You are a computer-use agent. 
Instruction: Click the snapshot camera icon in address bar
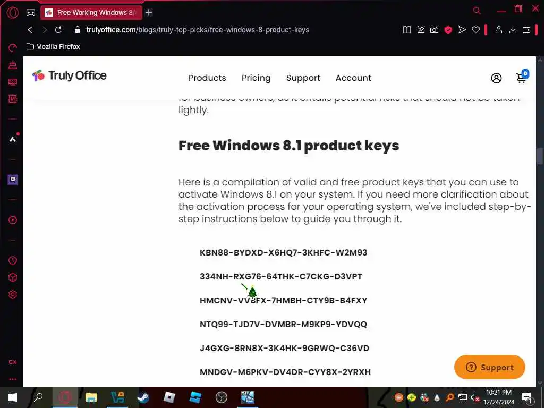pyautogui.click(x=434, y=30)
